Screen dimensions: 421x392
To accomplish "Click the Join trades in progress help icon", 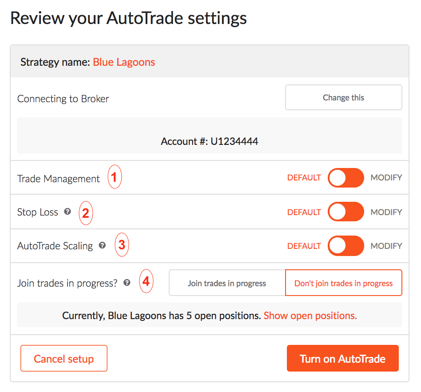I will coord(127,282).
